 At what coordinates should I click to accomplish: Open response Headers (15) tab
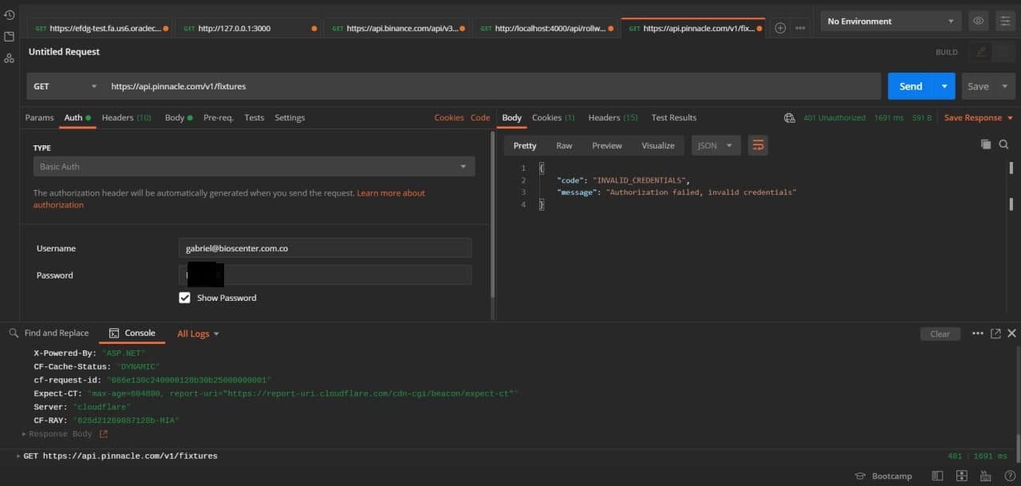tap(613, 117)
